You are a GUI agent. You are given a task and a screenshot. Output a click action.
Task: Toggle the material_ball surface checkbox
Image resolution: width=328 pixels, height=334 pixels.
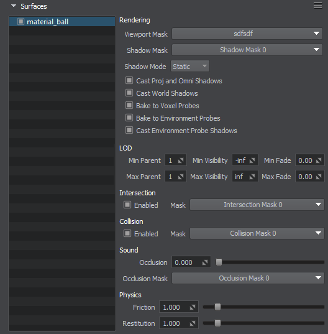pyautogui.click(x=20, y=22)
